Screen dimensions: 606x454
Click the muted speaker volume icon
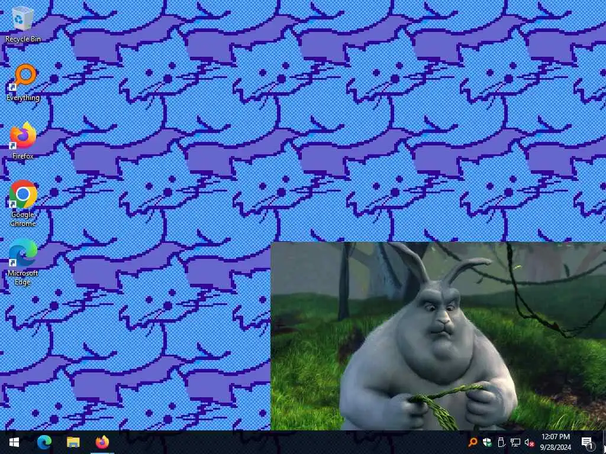(x=529, y=442)
